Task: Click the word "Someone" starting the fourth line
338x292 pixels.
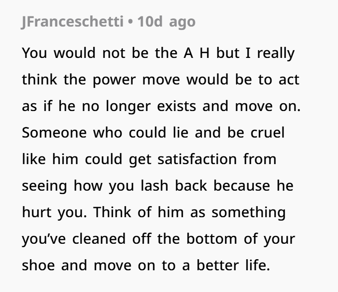Action: 52,133
